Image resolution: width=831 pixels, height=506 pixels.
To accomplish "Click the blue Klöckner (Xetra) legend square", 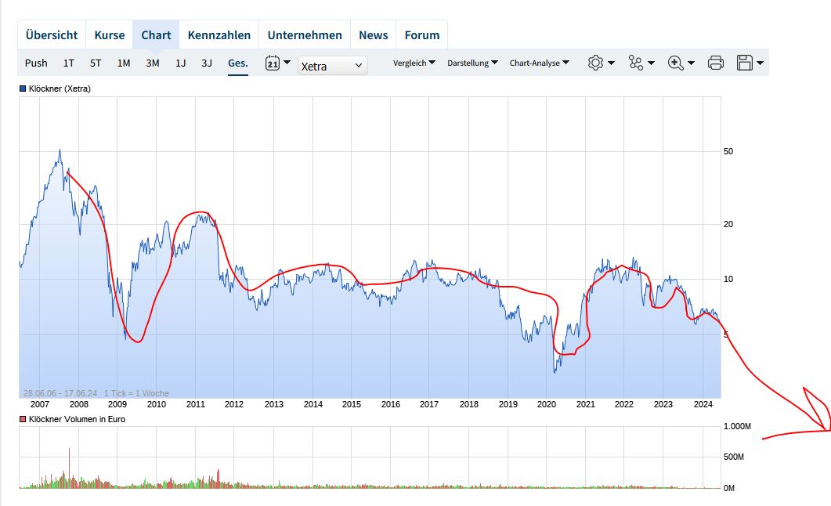I will [x=23, y=89].
